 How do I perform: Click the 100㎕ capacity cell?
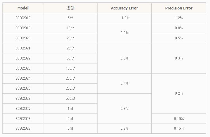click(70, 68)
